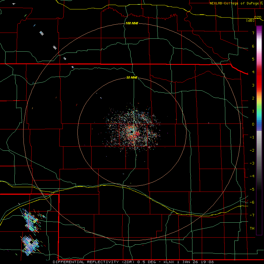The width and height of the screenshot is (264, 264).
Task: Click the -3 value on the scale
Action: click(252, 163)
